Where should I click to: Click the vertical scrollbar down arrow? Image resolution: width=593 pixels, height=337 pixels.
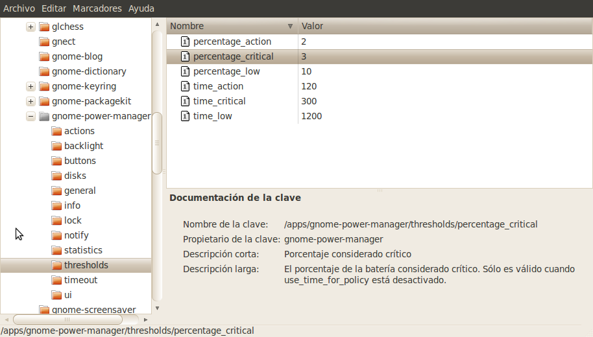click(x=157, y=308)
